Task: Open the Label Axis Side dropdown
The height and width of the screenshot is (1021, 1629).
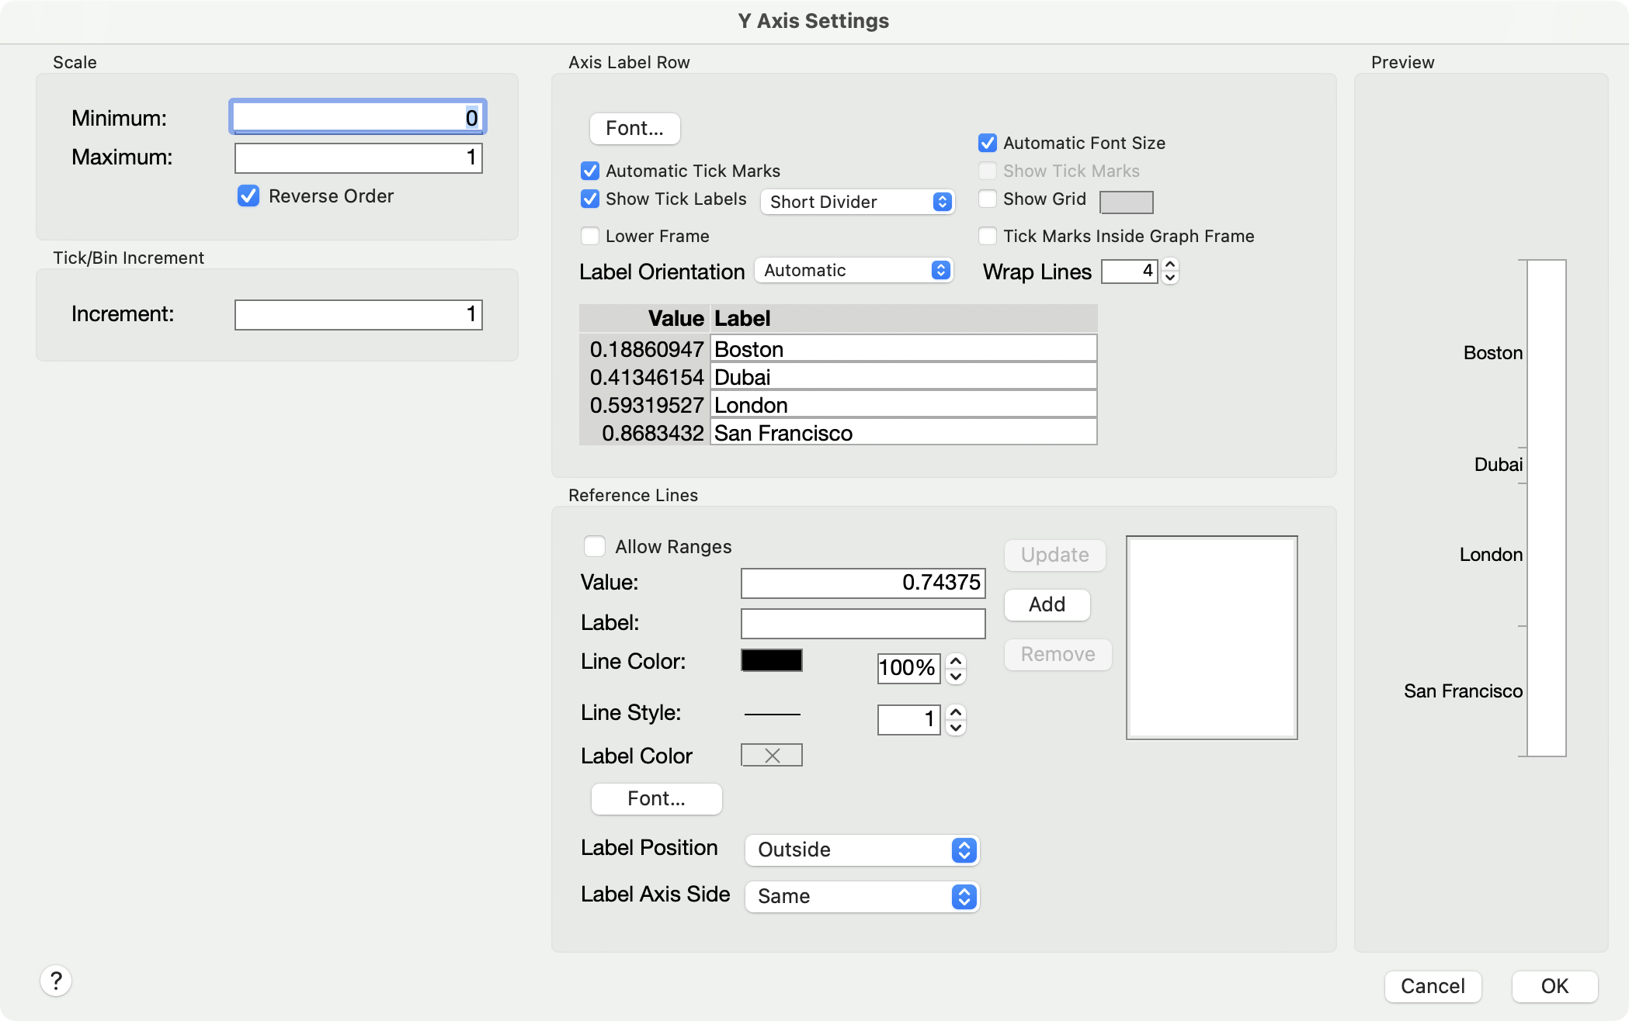Action: click(x=862, y=896)
